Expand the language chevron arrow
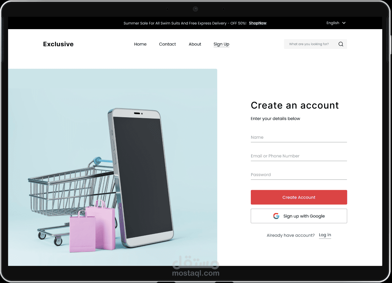Viewport: 392px width, 283px height. click(344, 23)
